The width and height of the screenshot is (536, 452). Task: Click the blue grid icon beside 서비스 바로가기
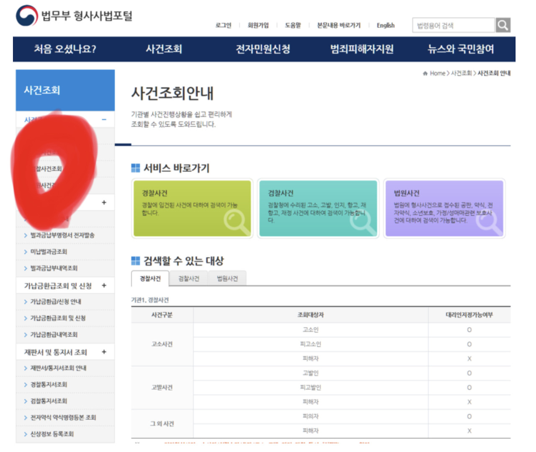coord(135,168)
